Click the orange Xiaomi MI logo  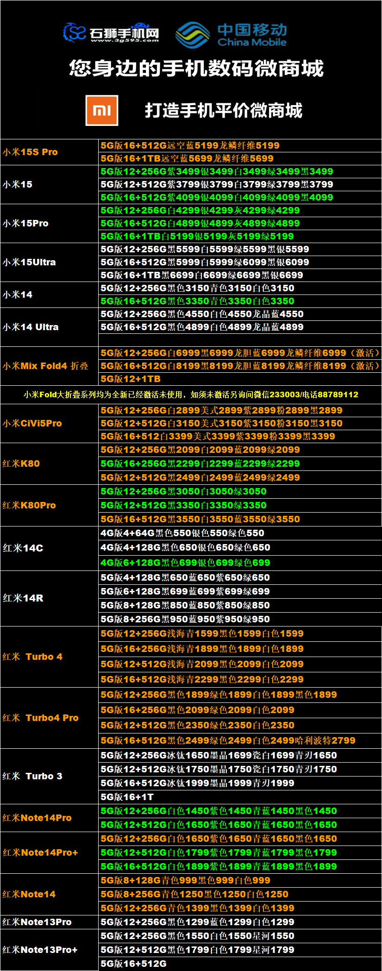point(102,110)
